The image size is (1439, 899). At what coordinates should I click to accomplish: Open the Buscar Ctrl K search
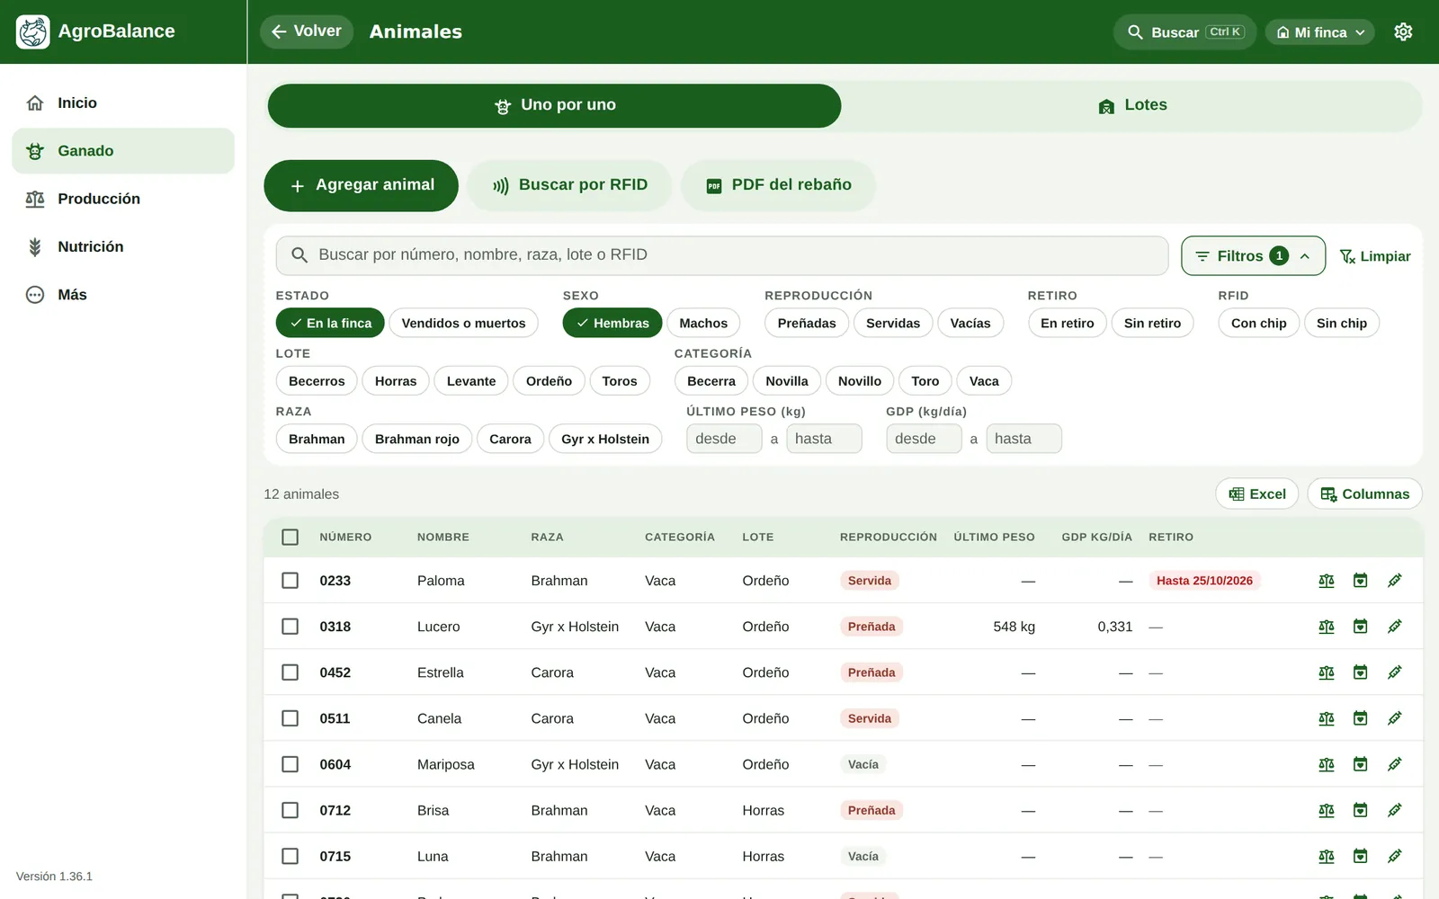[1184, 32]
